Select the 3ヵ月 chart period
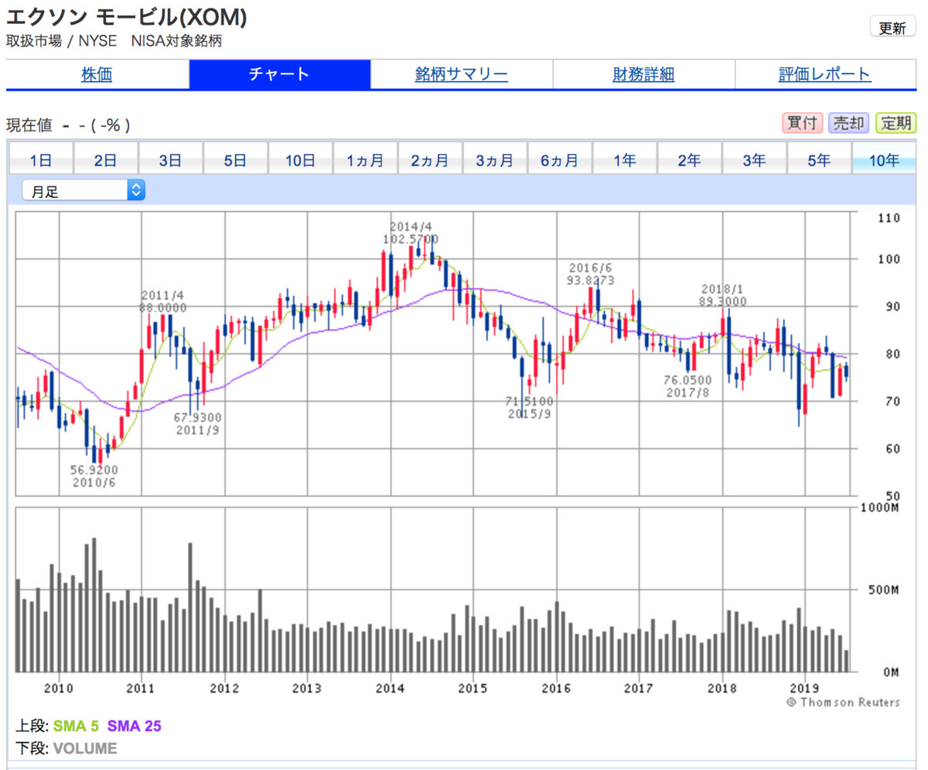This screenshot has width=928, height=770. coord(496,160)
